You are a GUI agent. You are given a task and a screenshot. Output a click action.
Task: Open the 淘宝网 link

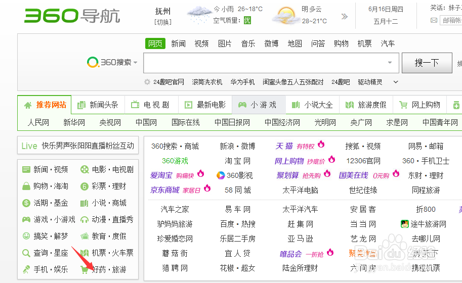click(x=237, y=161)
